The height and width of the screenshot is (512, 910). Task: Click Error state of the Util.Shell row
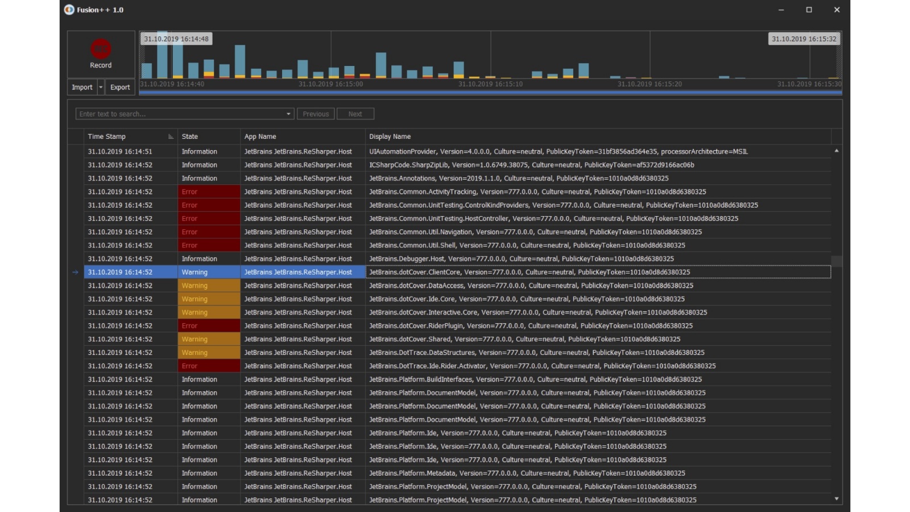tap(209, 245)
